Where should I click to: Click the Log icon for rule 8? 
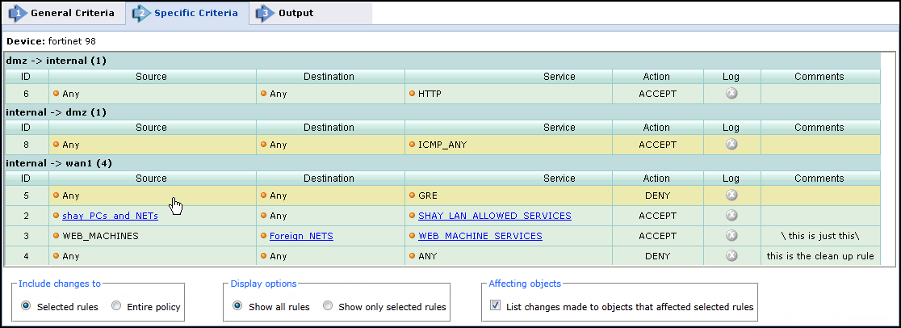click(731, 145)
